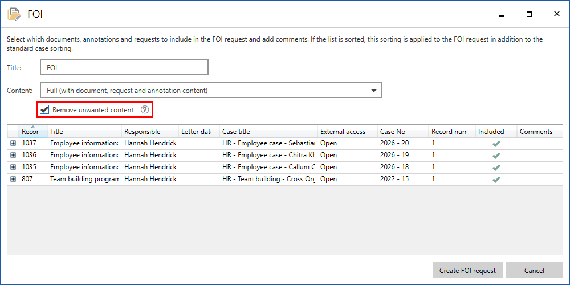Expand record 1035 row
The image size is (570, 285).
tap(13, 168)
